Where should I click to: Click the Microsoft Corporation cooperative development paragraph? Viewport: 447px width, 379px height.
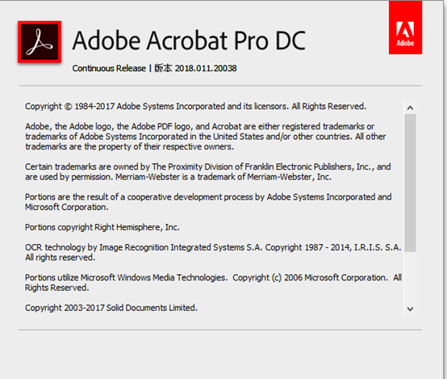pos(208,202)
